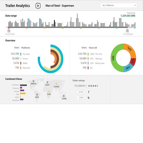Click the Vimeo cream legend swatch

point(21,59)
